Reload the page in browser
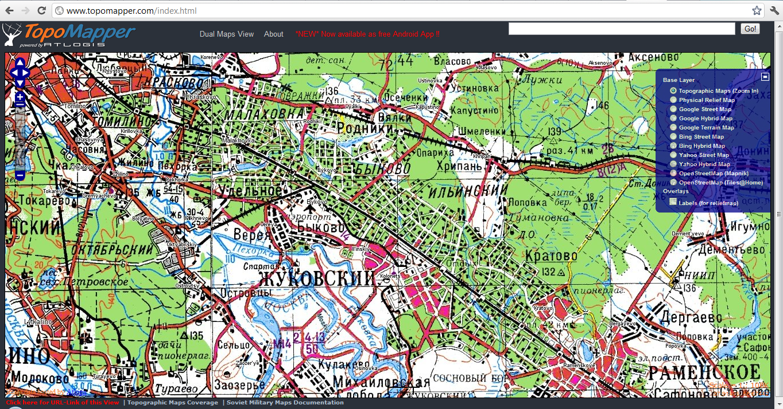This screenshot has width=783, height=409. (41, 11)
